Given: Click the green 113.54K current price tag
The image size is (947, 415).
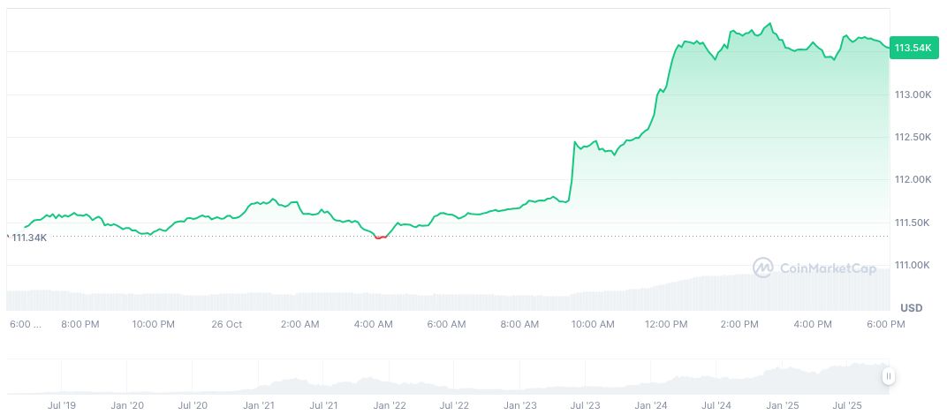Looking at the screenshot, I should [913, 48].
